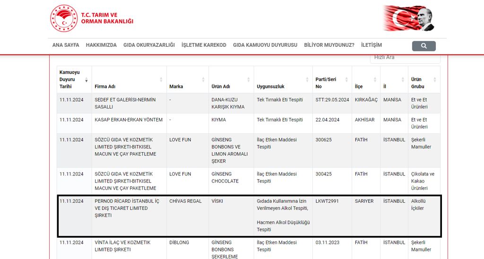Click Firma Adı column header label
The image size is (484, 259).
pos(105,86)
